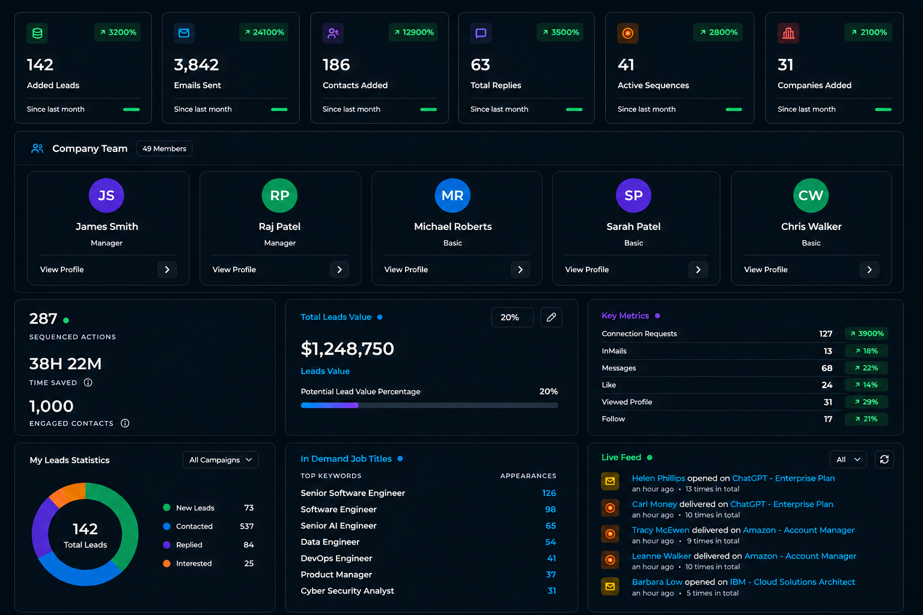Open the All Campaigns dropdown
The height and width of the screenshot is (615, 923).
(x=221, y=460)
